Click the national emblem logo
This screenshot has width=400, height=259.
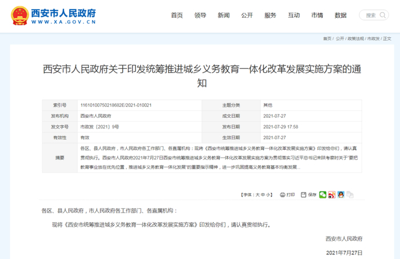[x=19, y=15]
